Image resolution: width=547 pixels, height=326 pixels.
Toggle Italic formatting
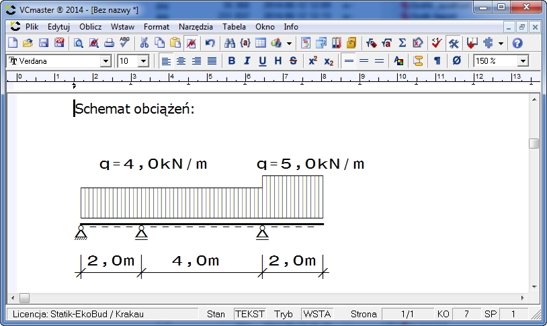pos(247,61)
